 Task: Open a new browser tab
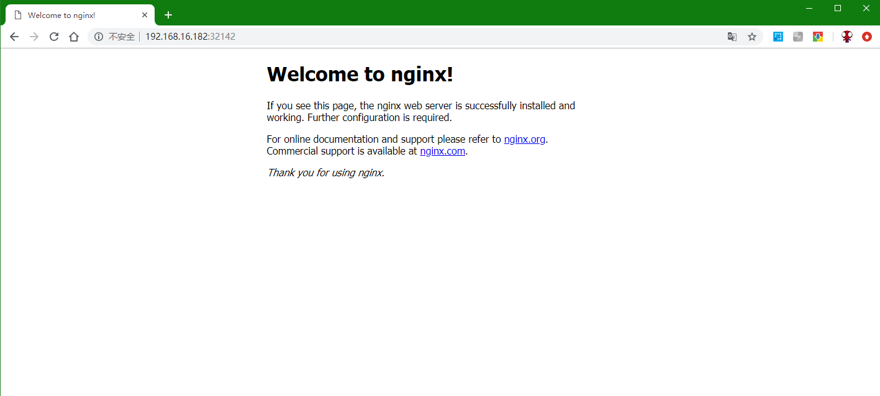point(168,15)
